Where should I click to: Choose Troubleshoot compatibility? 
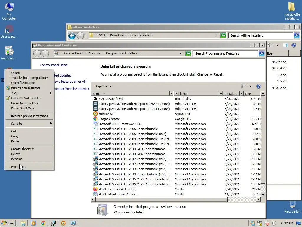[29, 78]
